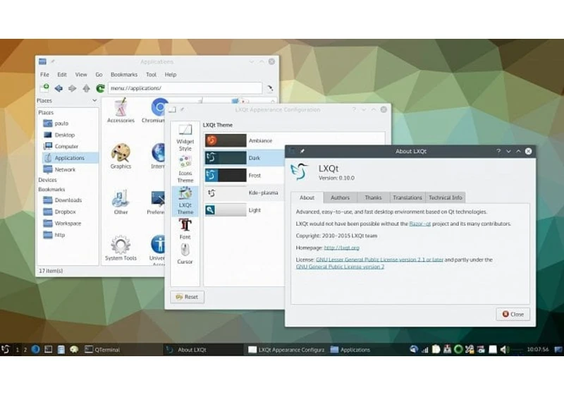Open the Razor-qt project link
The height and width of the screenshot is (395, 564).
pyautogui.click(x=419, y=224)
